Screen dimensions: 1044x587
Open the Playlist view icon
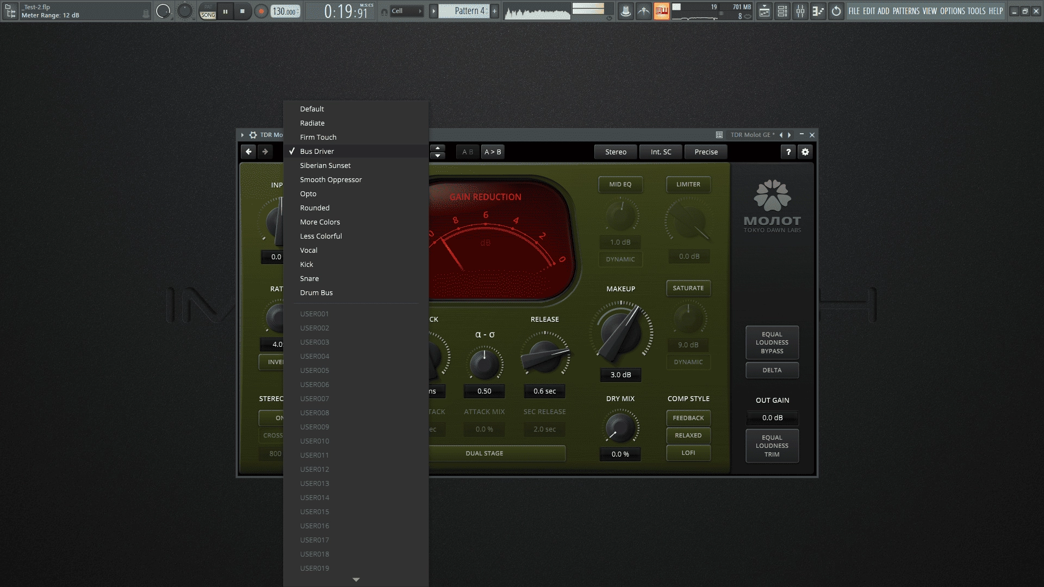[x=765, y=11]
